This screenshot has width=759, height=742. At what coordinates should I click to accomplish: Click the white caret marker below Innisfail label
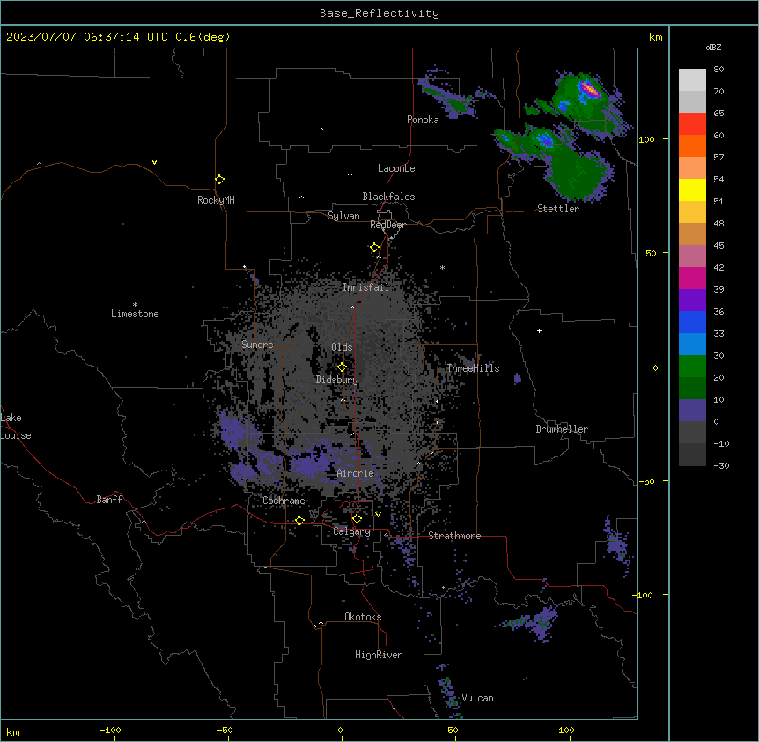pos(352,307)
